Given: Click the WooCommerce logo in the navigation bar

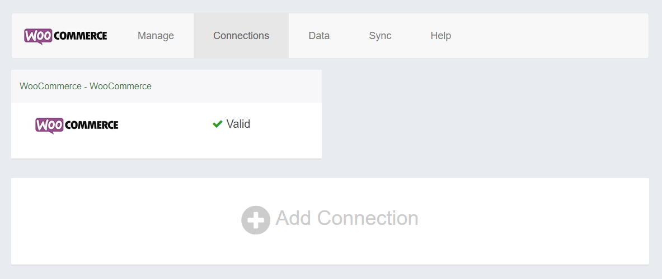Looking at the screenshot, I should coord(65,36).
